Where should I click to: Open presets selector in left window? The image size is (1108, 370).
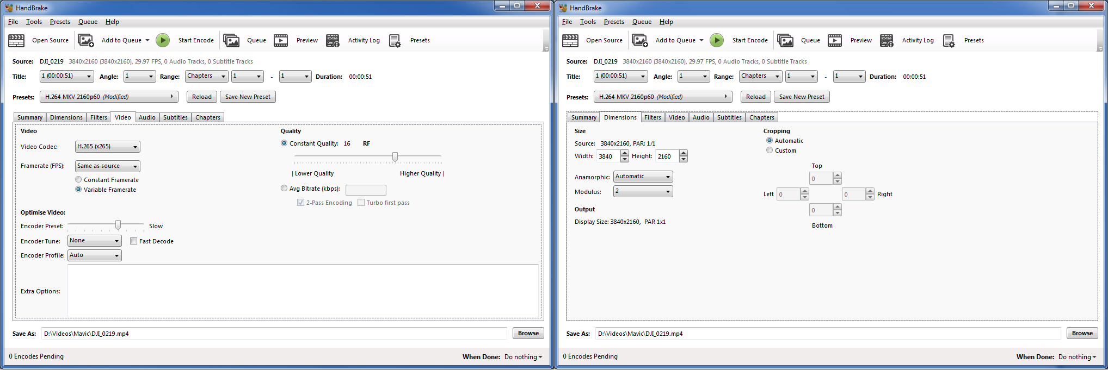coord(109,97)
